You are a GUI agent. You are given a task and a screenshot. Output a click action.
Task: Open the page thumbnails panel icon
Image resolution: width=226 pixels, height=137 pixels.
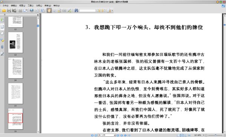[2, 27]
